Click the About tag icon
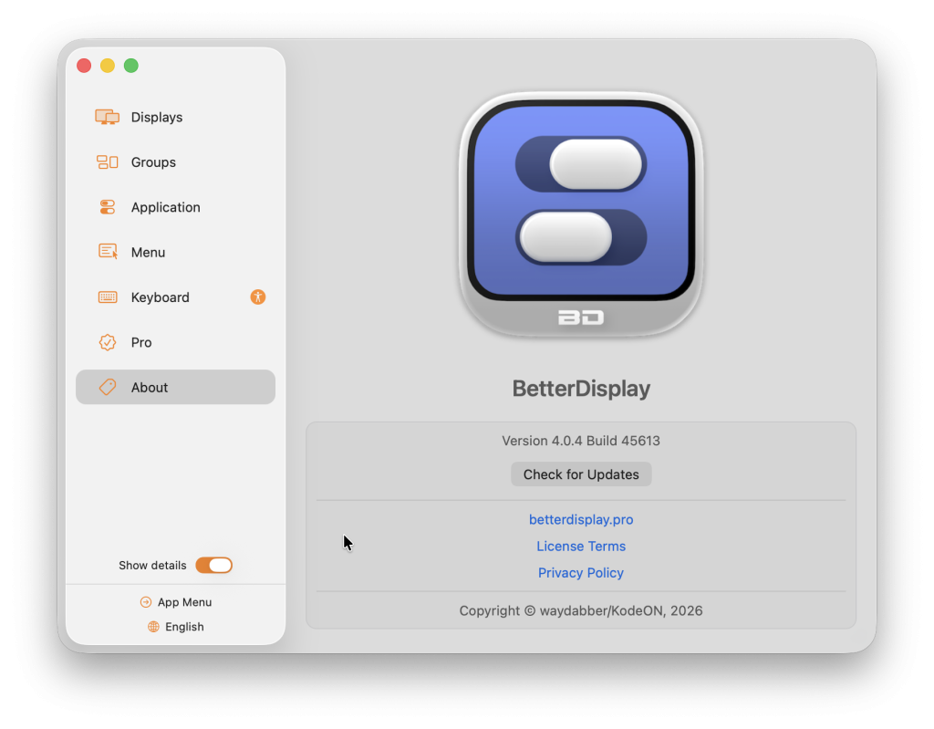Screen dimensions: 934x729 [108, 387]
